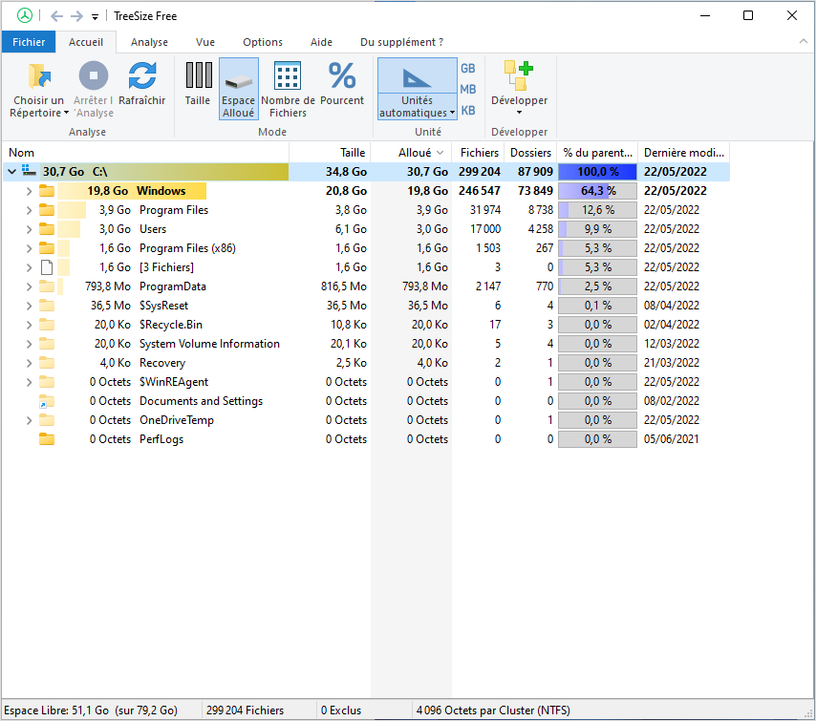Click the Documents and Settings shortcut icon
The height and width of the screenshot is (721, 816).
click(47, 401)
